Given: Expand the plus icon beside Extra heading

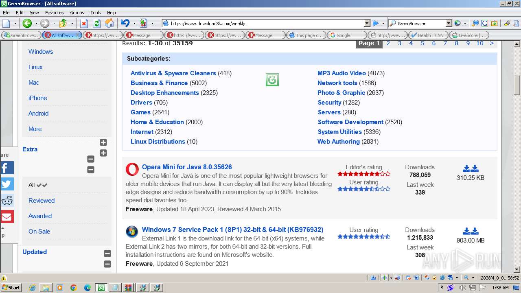Looking at the screenshot, I should [103, 153].
